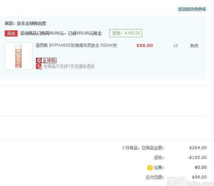Select the 3 件商品，总商品金额 label
Viewport: 214px width, 186px height.
[x=143, y=148]
